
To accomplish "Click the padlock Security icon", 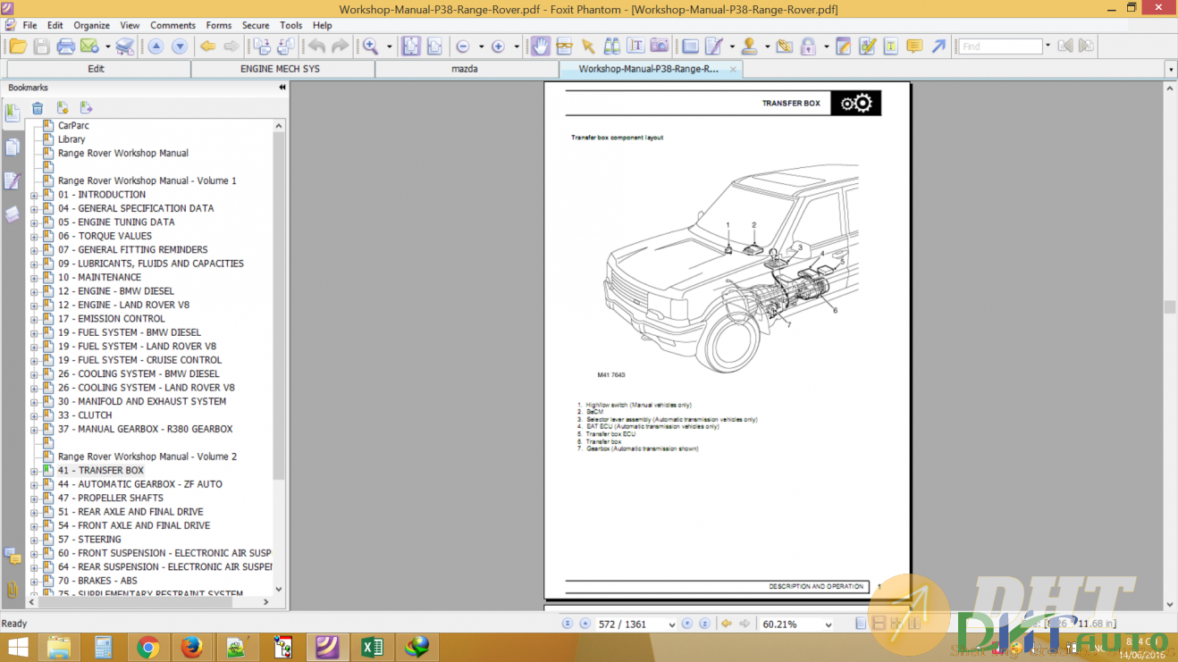I will pyautogui.click(x=808, y=46).
